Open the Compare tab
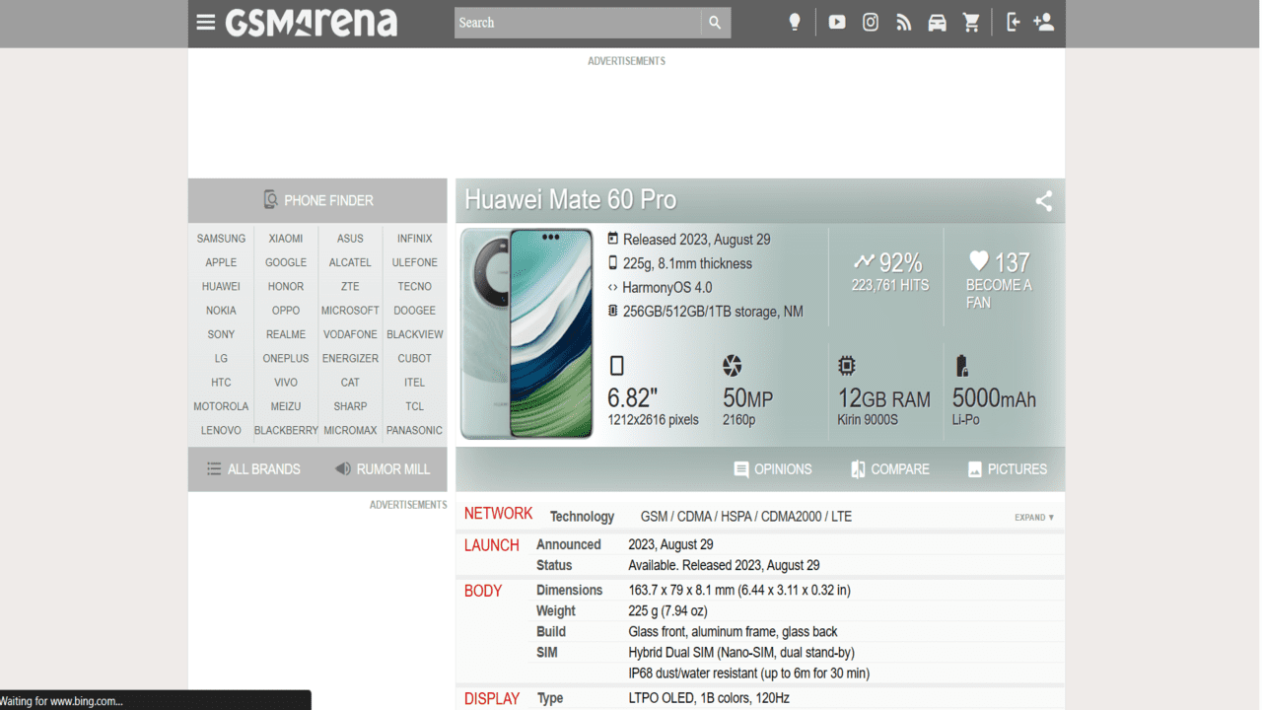This screenshot has height=710, width=1262. 889,469
